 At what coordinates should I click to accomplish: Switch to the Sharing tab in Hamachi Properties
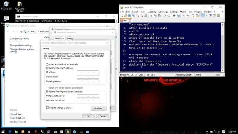coord(70,38)
